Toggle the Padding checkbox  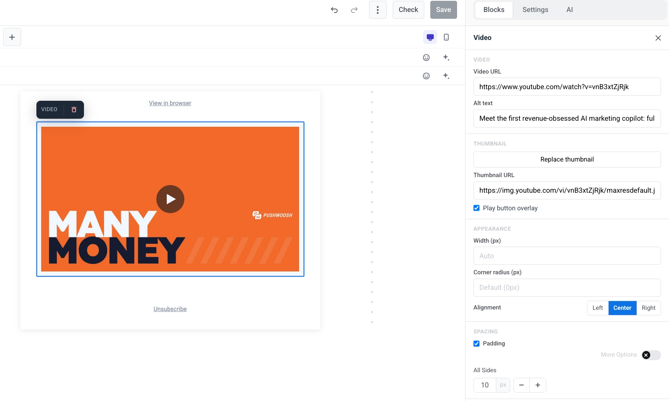click(477, 343)
